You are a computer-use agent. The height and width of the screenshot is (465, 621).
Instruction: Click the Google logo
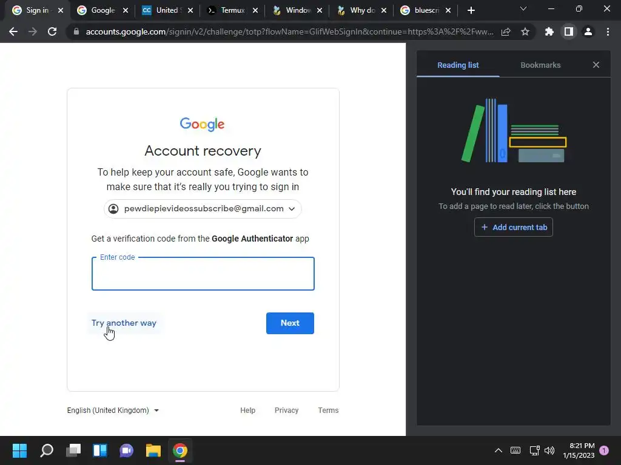pyautogui.click(x=203, y=124)
